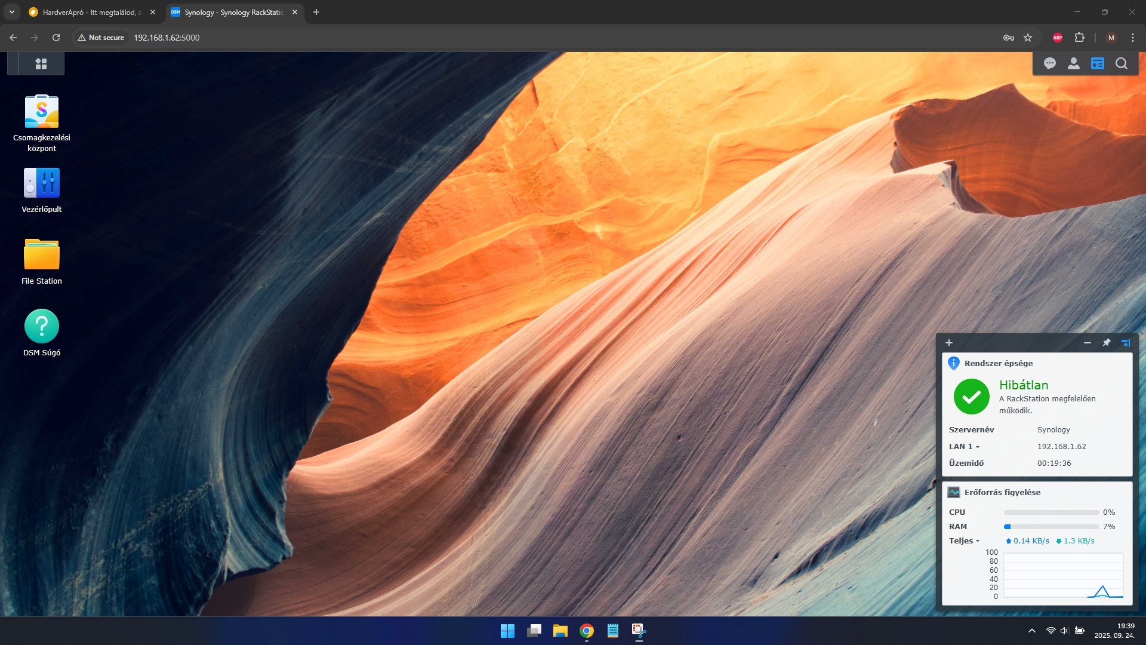
Task: Open DSM main menu grid icon
Action: click(x=41, y=64)
